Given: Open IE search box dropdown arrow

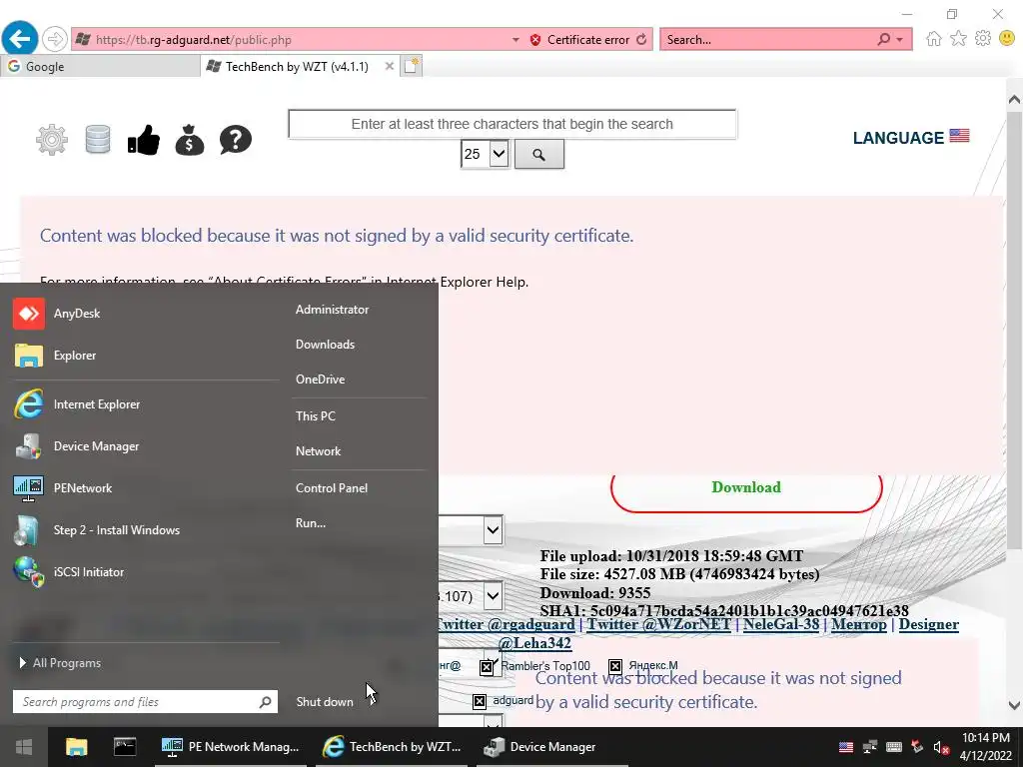Looking at the screenshot, I should click(x=900, y=40).
